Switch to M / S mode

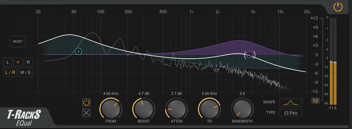click(25, 72)
